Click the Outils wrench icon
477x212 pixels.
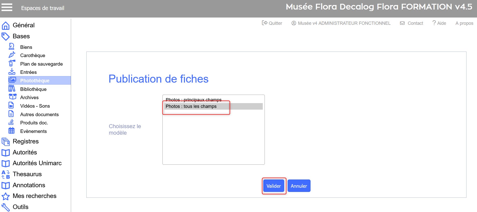click(x=6, y=207)
